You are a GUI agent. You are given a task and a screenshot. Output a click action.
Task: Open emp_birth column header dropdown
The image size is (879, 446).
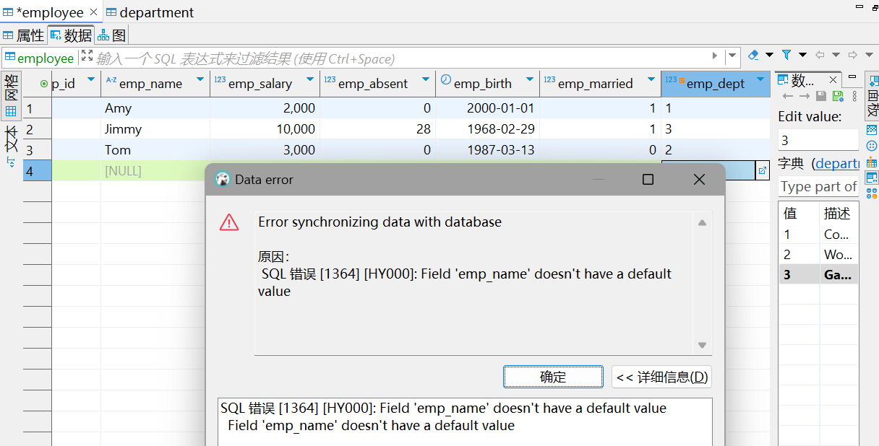coord(530,80)
